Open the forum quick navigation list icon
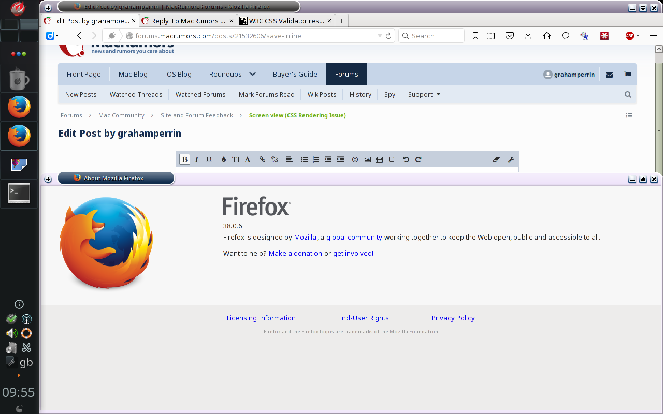This screenshot has width=663, height=414. click(629, 115)
